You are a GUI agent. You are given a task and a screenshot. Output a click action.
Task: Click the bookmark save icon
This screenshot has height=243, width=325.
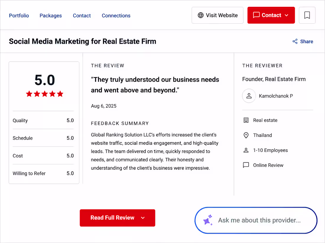307,15
